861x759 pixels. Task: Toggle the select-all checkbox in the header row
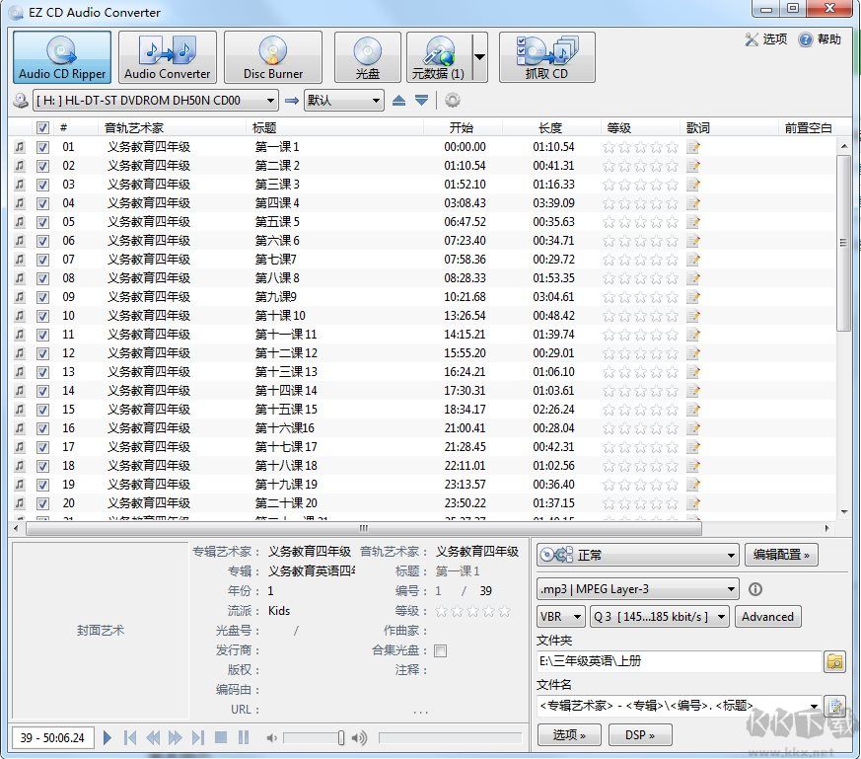click(42, 127)
